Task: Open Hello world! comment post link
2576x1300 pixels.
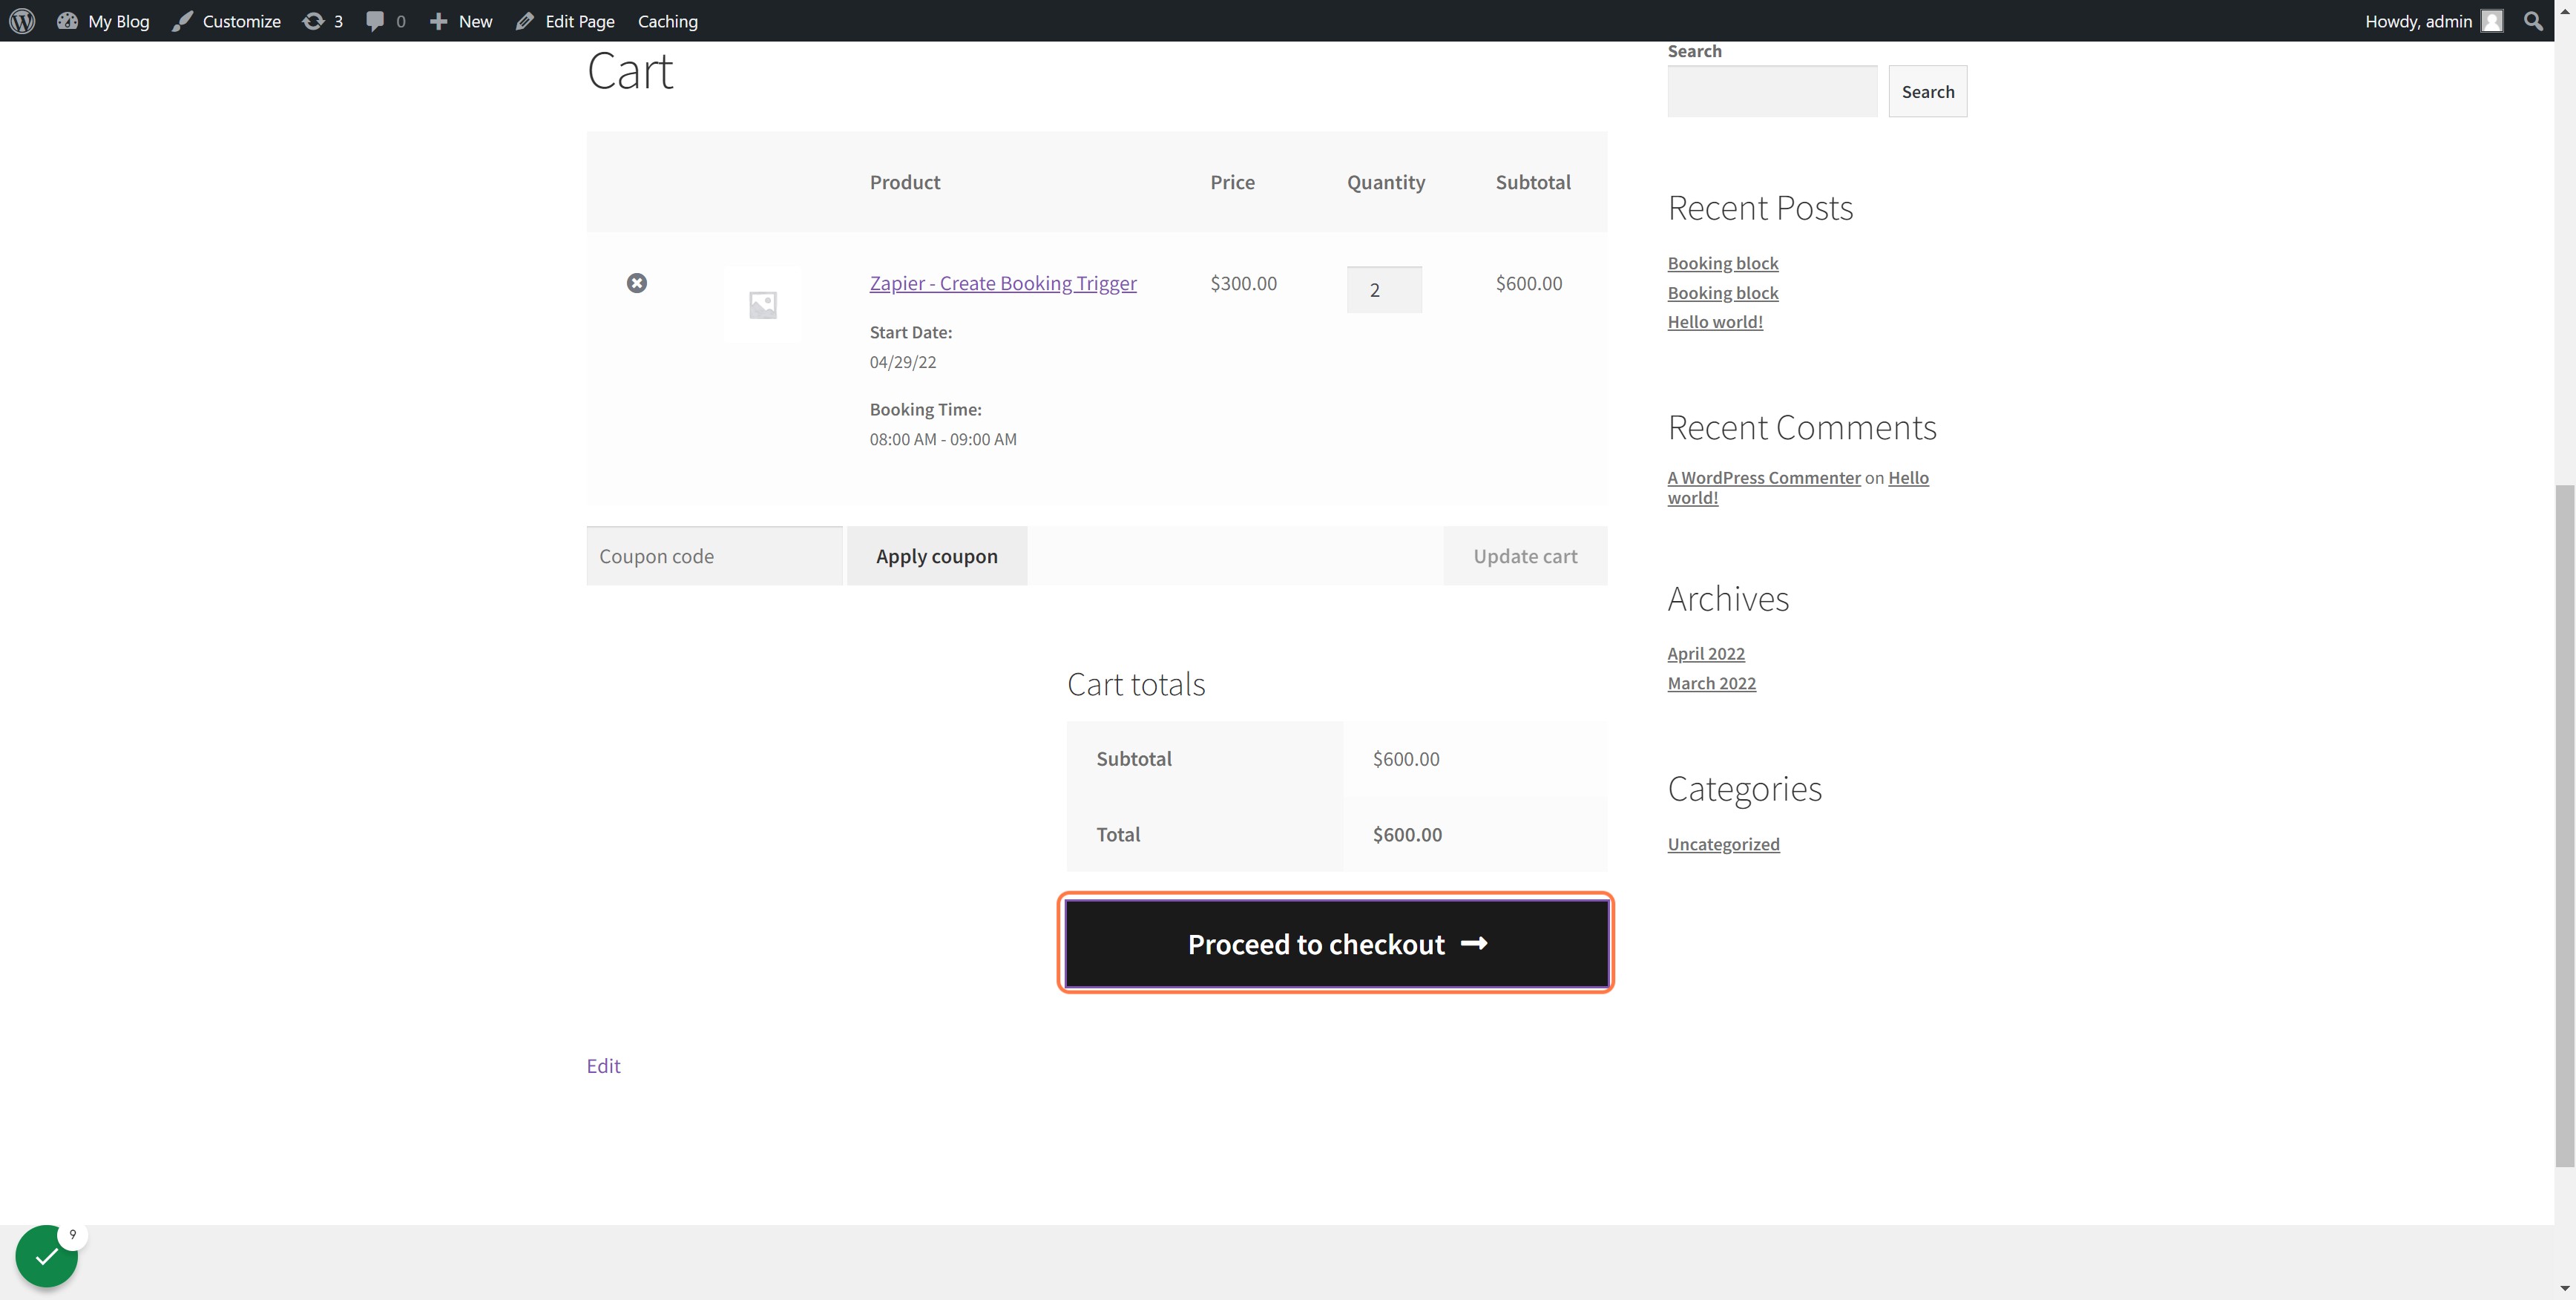Action: (x=1908, y=478)
